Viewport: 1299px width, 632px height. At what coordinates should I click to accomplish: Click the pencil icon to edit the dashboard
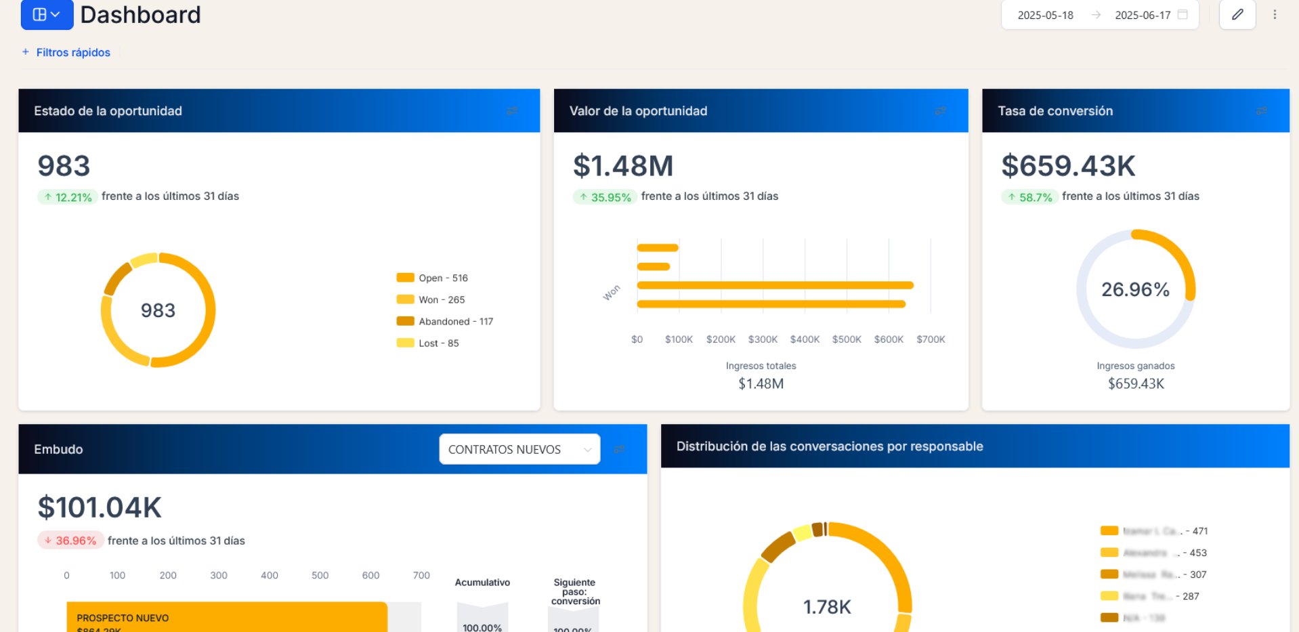(1237, 14)
